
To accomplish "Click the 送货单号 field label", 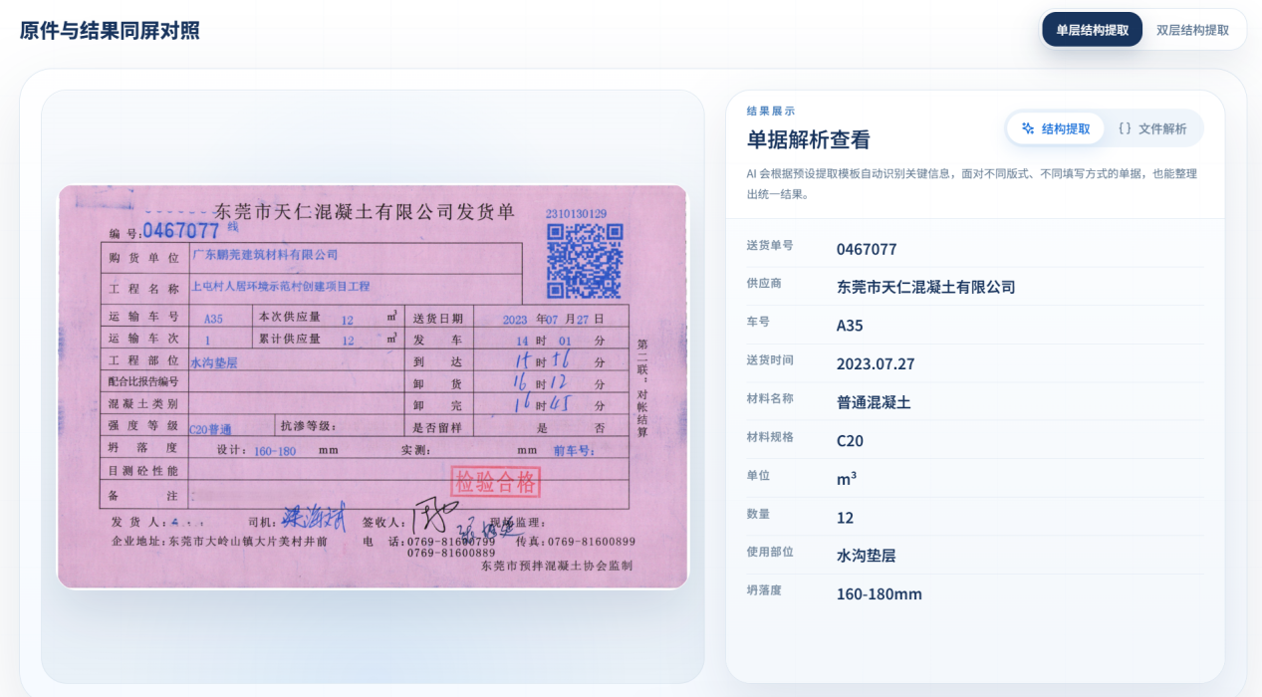I will coord(770,245).
